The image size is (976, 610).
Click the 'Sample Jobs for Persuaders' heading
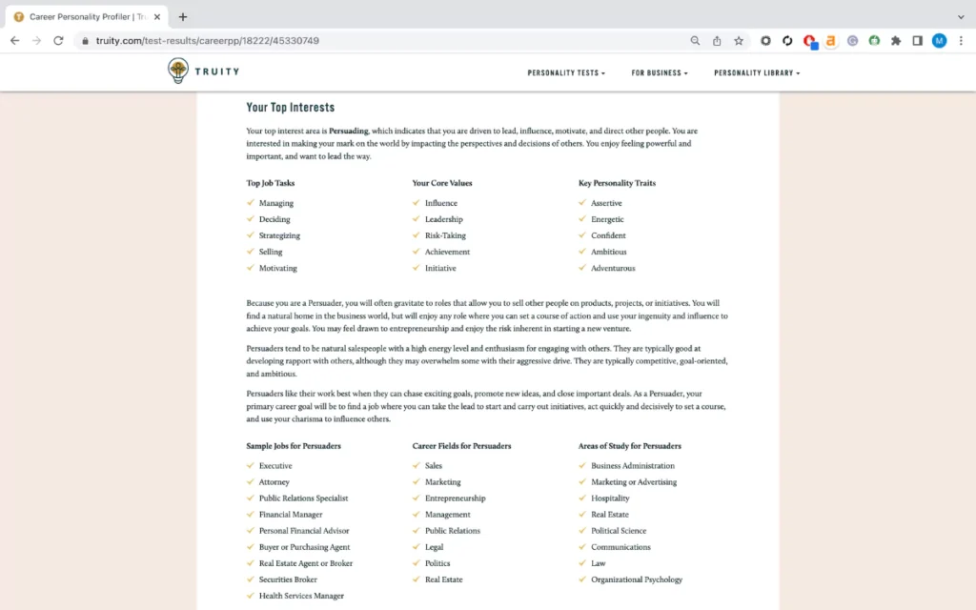294,446
